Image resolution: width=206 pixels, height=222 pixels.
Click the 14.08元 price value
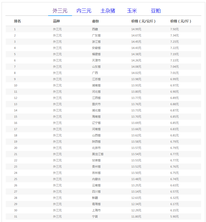136,67
